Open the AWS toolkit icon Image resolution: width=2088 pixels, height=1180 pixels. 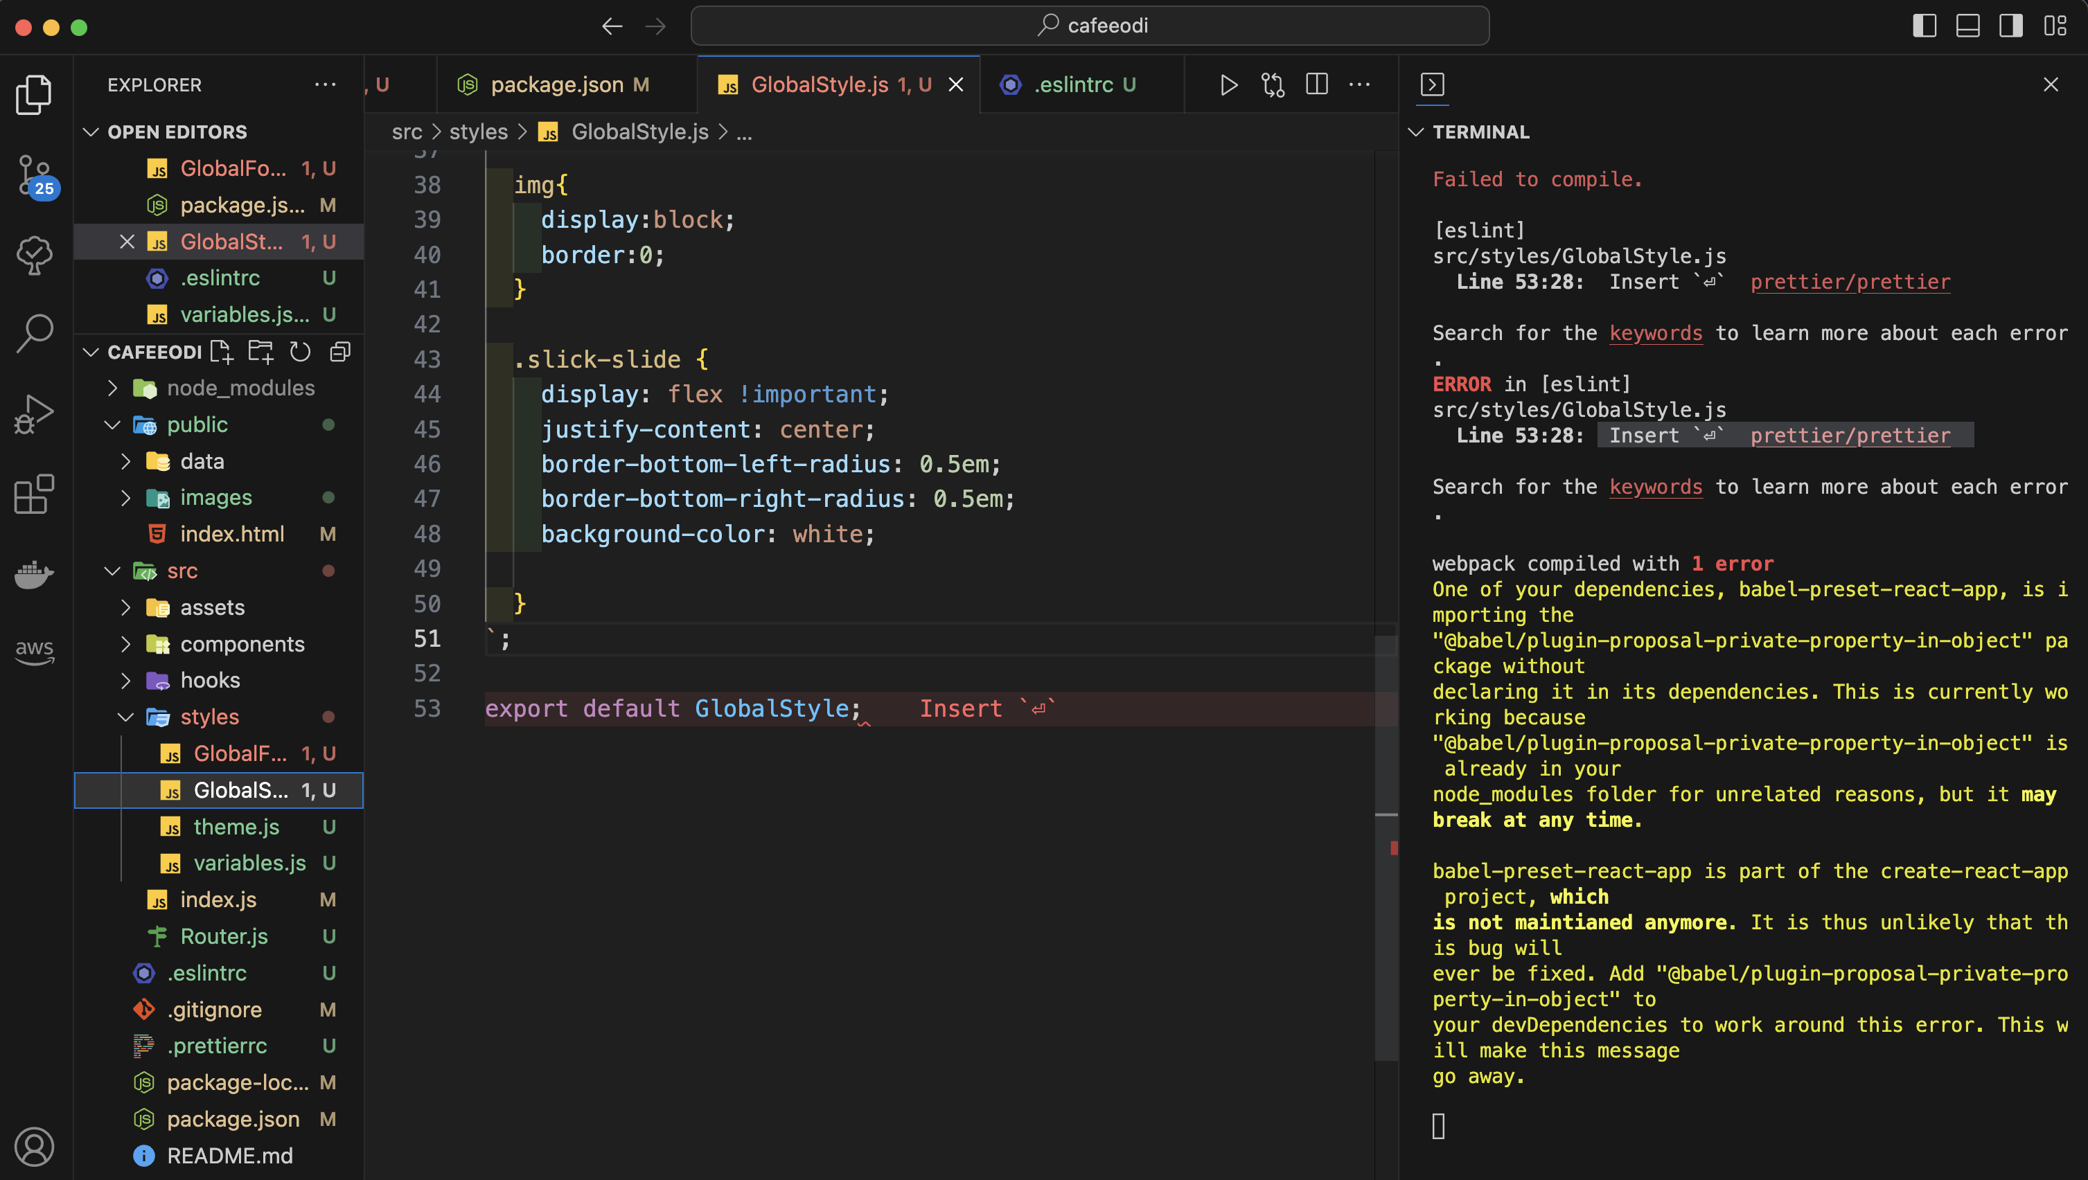pyautogui.click(x=34, y=650)
